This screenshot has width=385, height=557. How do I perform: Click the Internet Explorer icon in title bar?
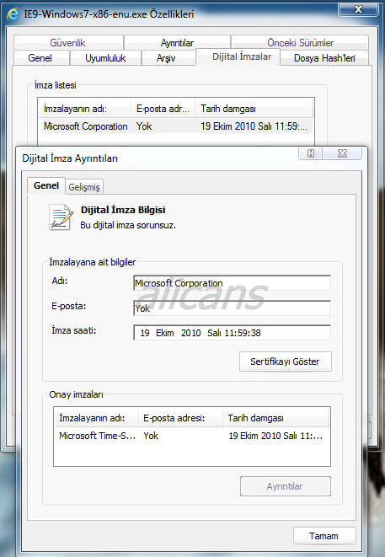[x=13, y=14]
